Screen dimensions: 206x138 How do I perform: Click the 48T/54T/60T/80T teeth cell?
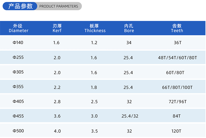pyautogui.click(x=177, y=58)
